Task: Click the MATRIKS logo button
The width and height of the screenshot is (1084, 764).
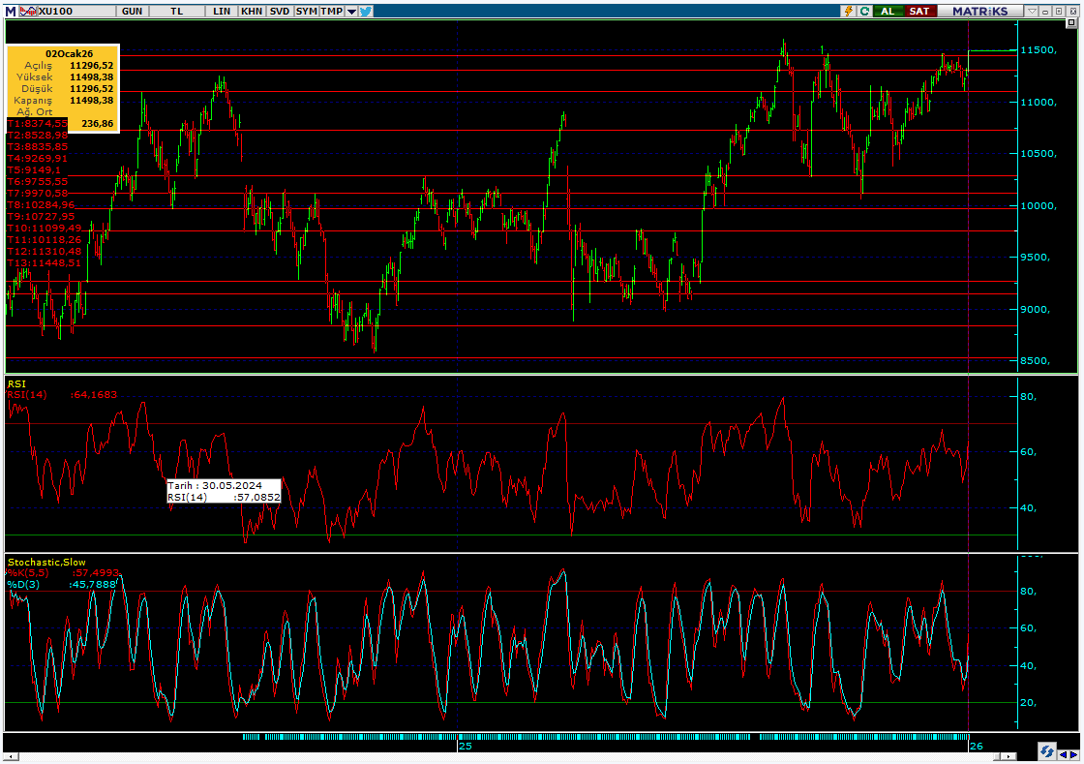Action: pyautogui.click(x=980, y=11)
